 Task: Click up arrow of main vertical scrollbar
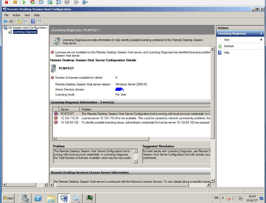(212, 49)
